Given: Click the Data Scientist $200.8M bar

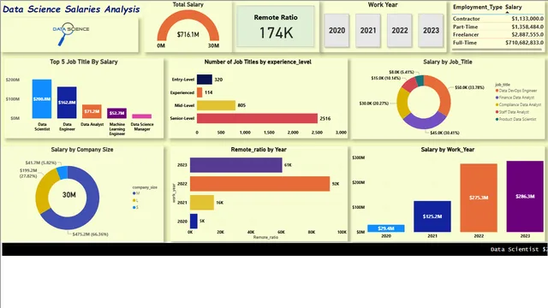Looking at the screenshot, I should (x=42, y=99).
